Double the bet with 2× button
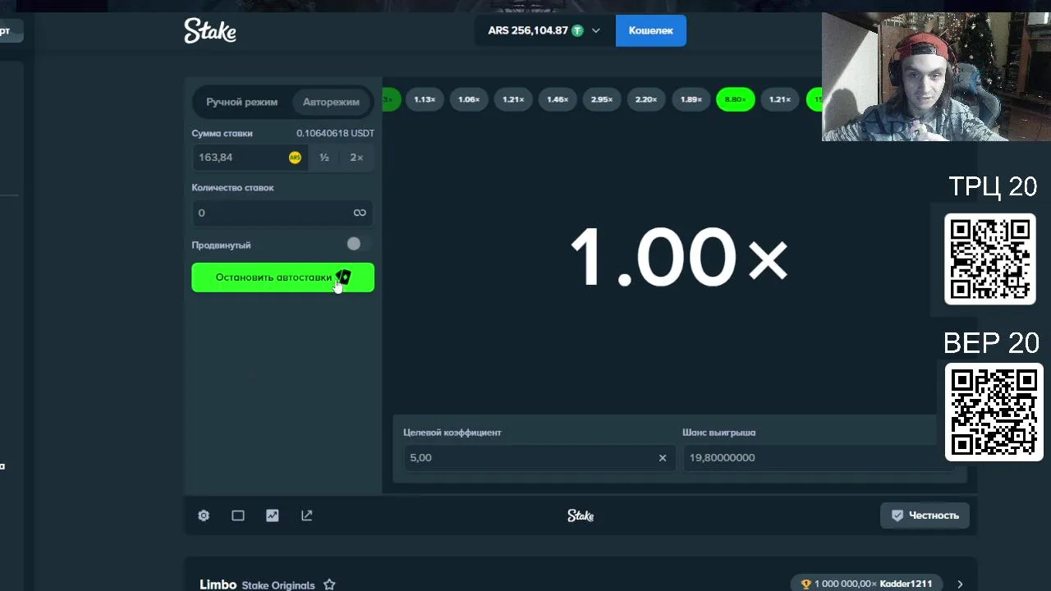 356,158
